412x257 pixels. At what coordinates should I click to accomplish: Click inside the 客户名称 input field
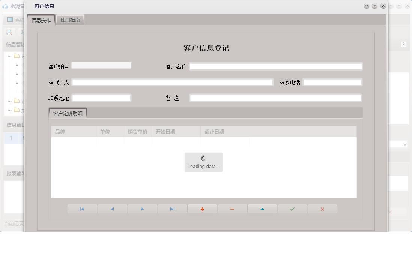(276, 66)
